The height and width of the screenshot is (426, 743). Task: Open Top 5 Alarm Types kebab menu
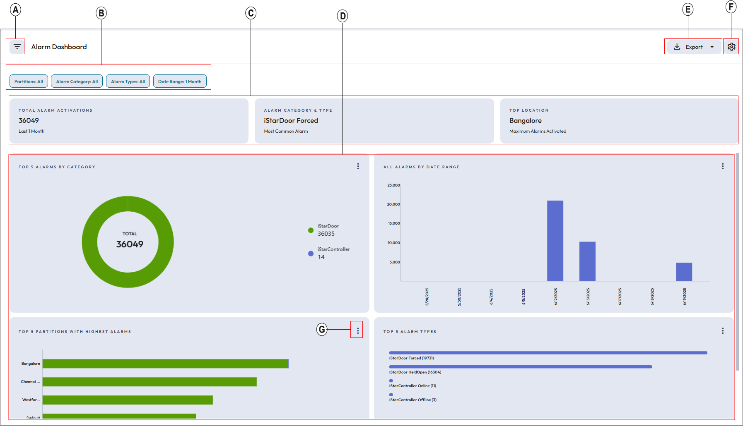pyautogui.click(x=723, y=331)
